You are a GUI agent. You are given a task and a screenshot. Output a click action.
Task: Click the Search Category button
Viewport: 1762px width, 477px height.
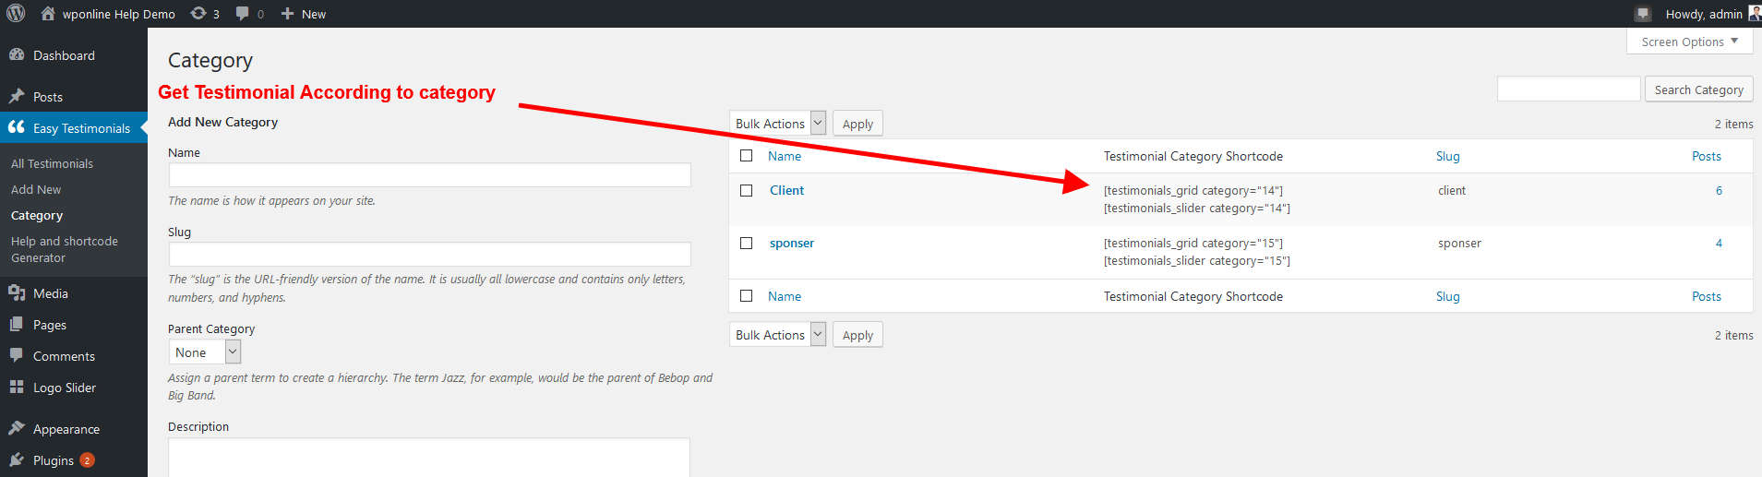[x=1698, y=89]
